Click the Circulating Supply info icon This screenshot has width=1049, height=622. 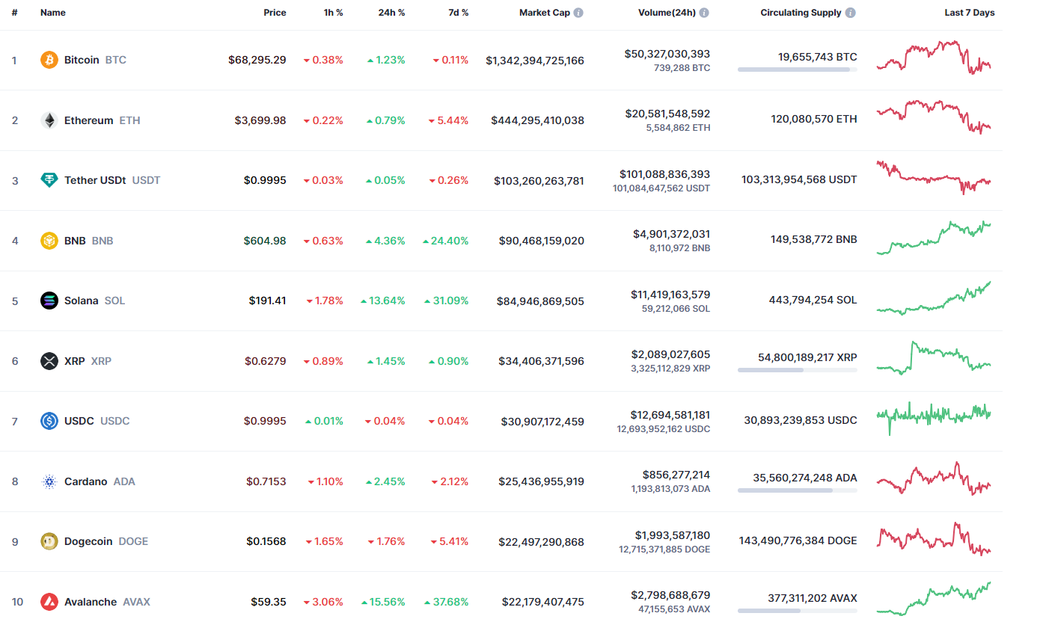pyautogui.click(x=851, y=13)
